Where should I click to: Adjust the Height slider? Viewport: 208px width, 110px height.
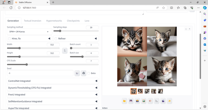pos(33,57)
